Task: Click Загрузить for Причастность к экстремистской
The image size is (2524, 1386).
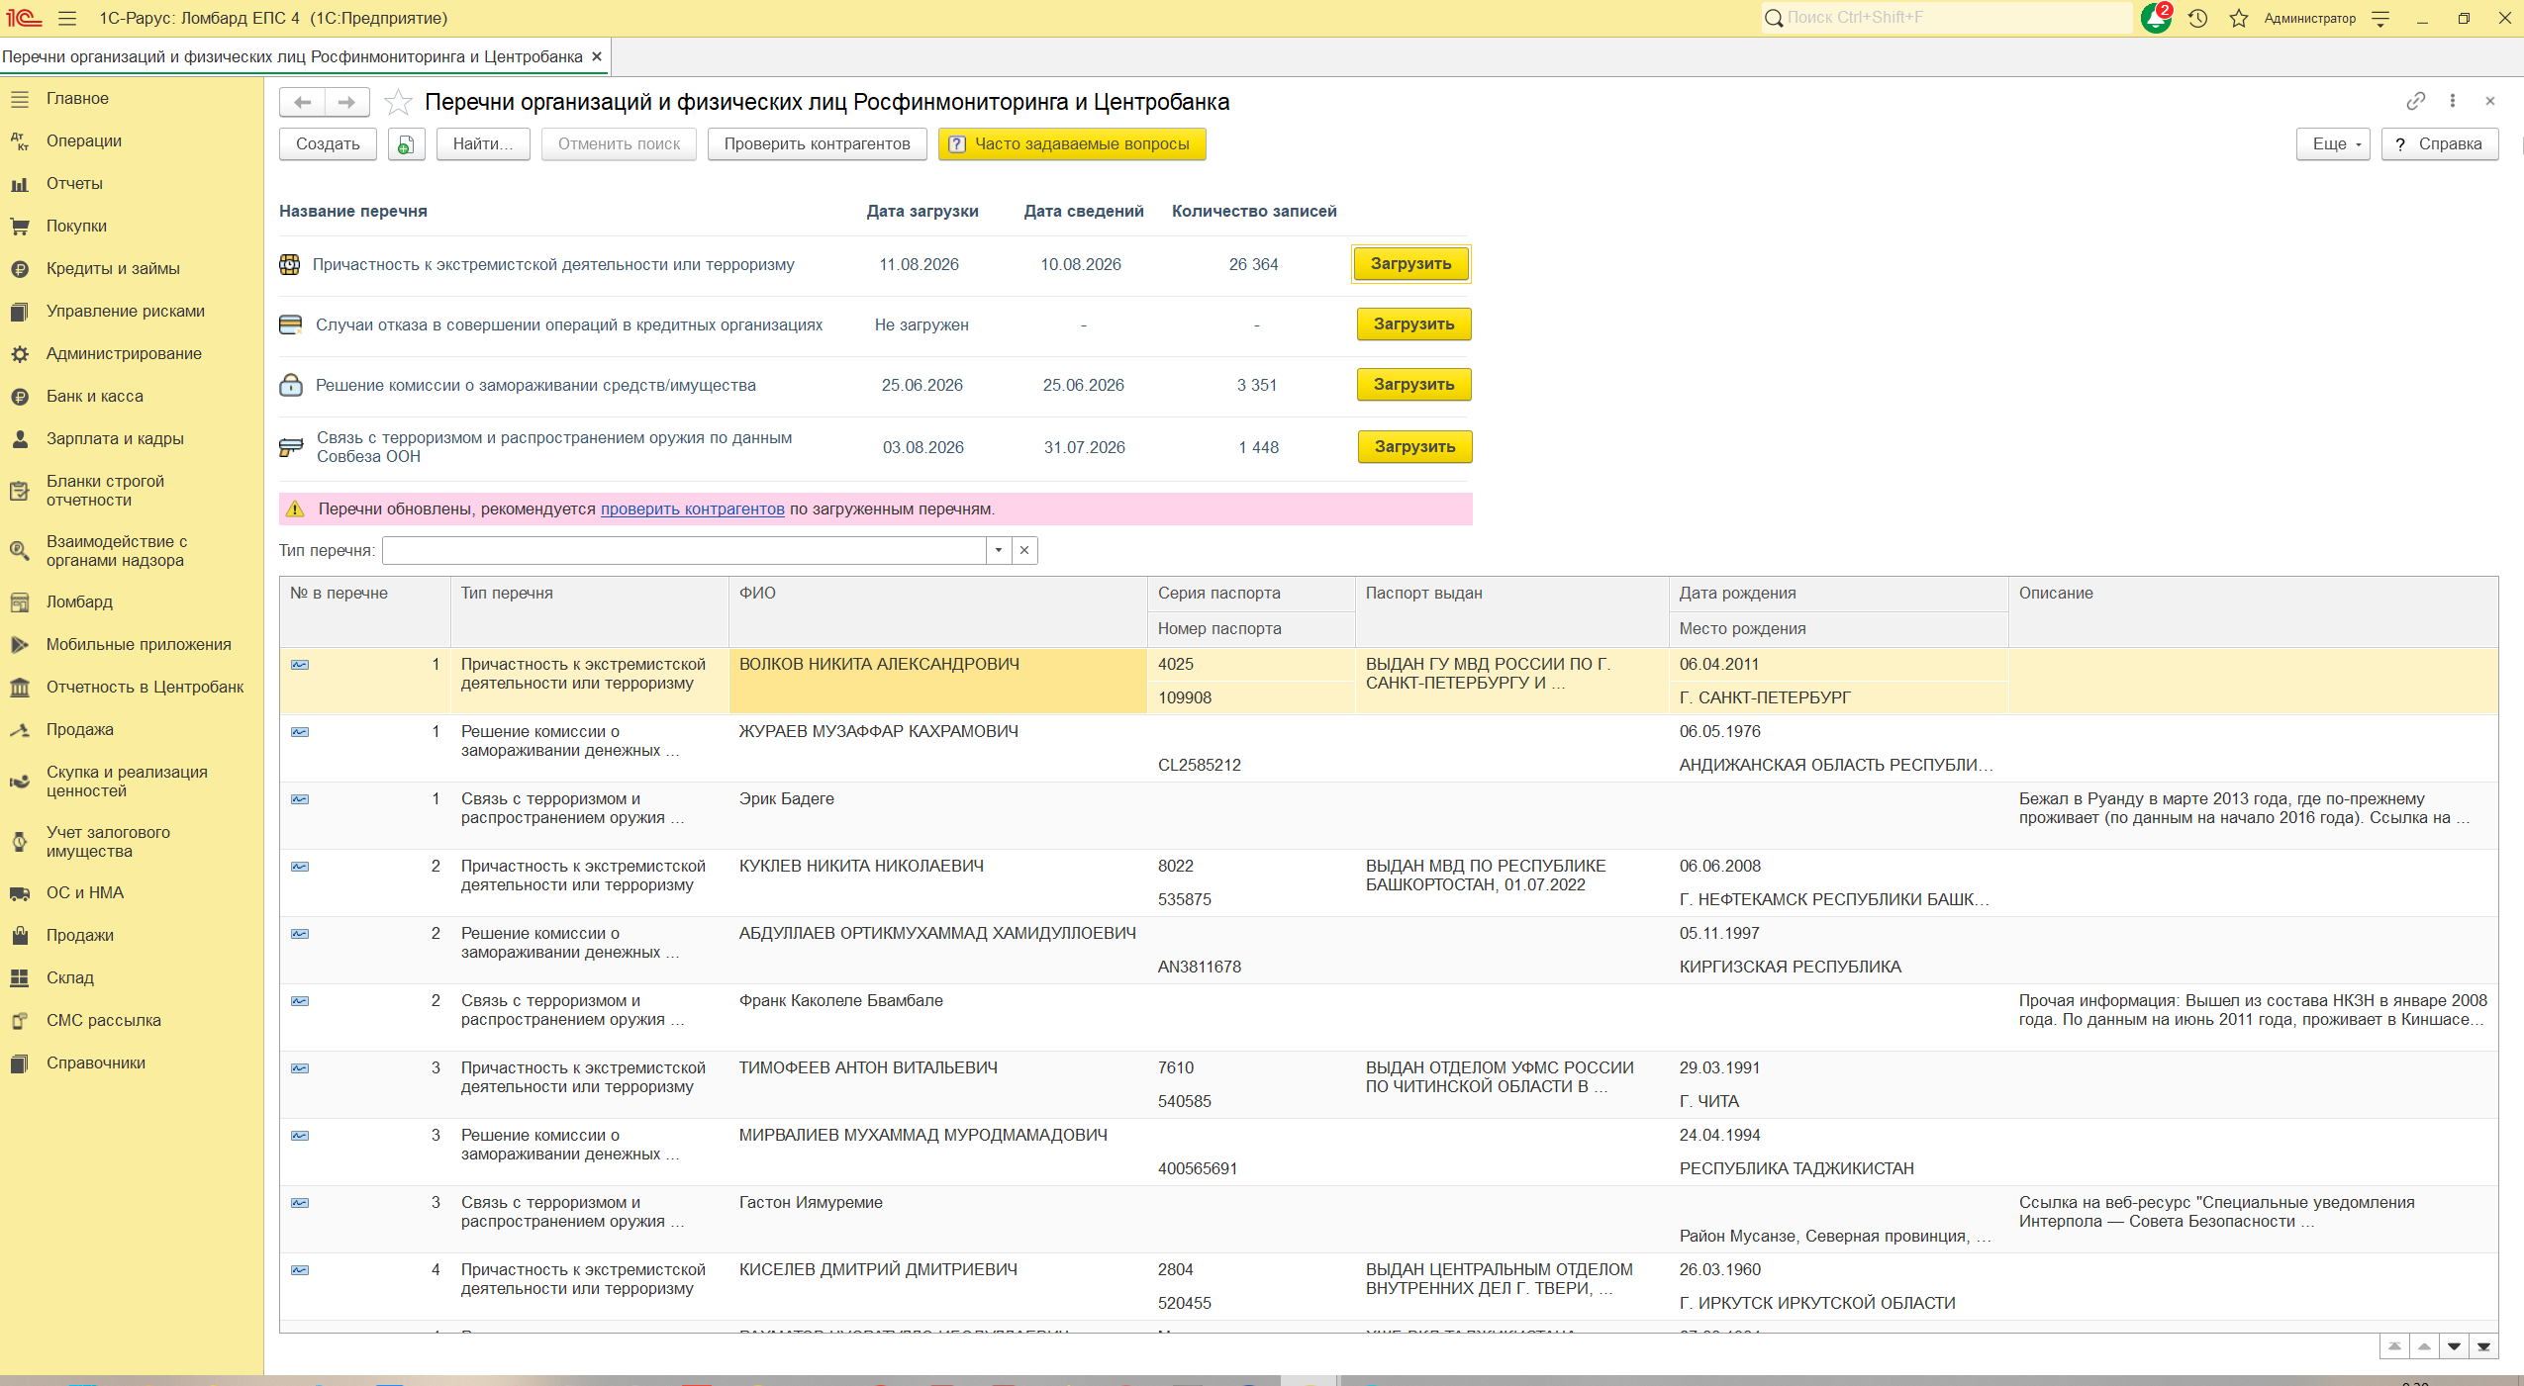Action: (1410, 264)
